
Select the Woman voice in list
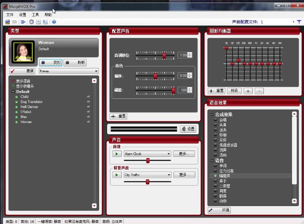[x=26, y=122]
